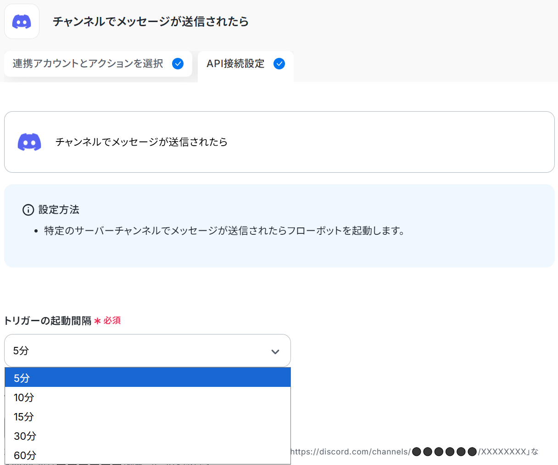Click the info circle icon beside 設定方法
The width and height of the screenshot is (558, 465).
pyautogui.click(x=28, y=210)
